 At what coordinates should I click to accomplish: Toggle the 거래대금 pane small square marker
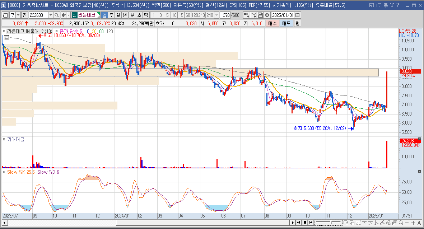point(4,140)
